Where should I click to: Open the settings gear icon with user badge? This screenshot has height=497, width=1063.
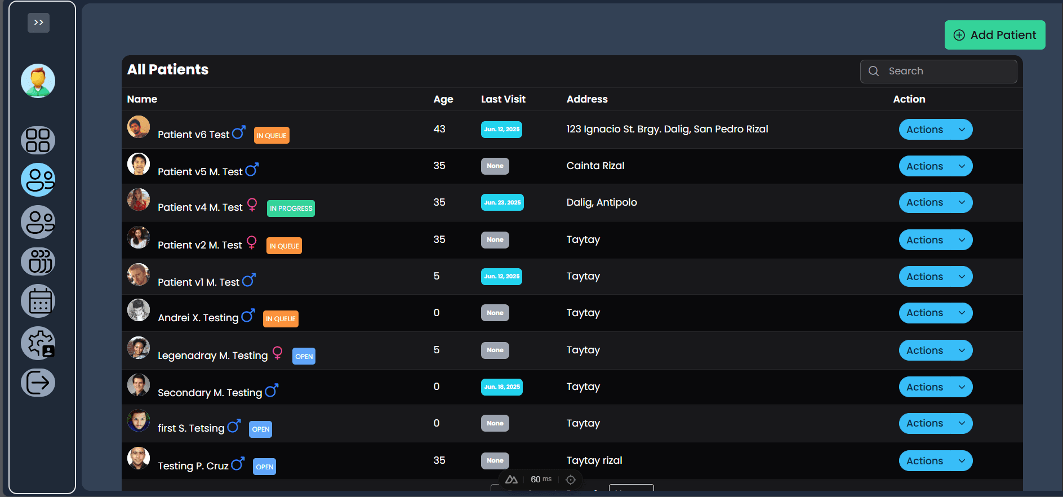(x=38, y=343)
